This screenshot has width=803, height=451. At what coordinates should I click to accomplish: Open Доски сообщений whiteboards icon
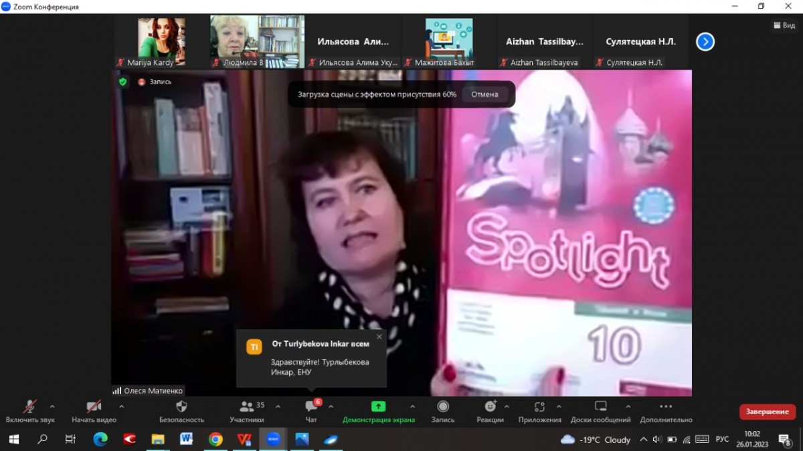600,407
